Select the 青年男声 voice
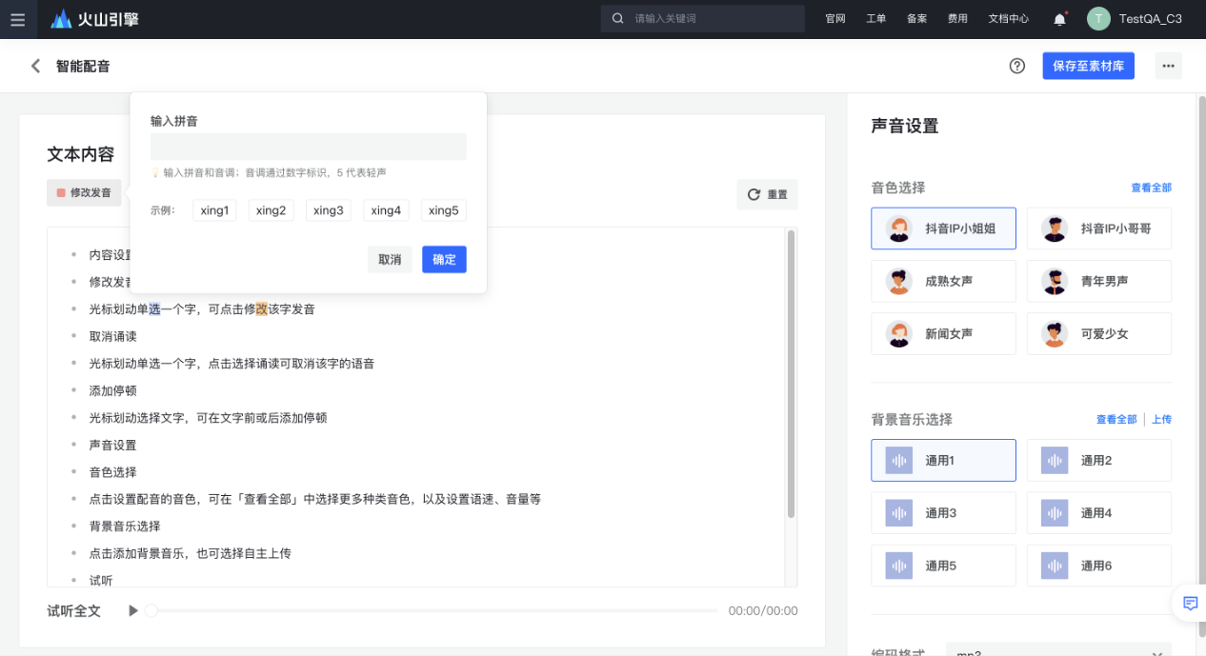The width and height of the screenshot is (1206, 656). click(1098, 281)
